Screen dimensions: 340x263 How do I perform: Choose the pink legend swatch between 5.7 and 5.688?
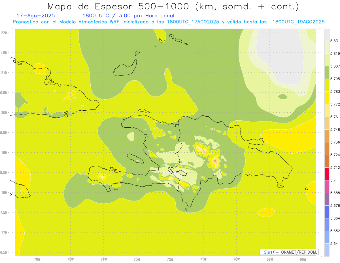[x=327, y=186]
